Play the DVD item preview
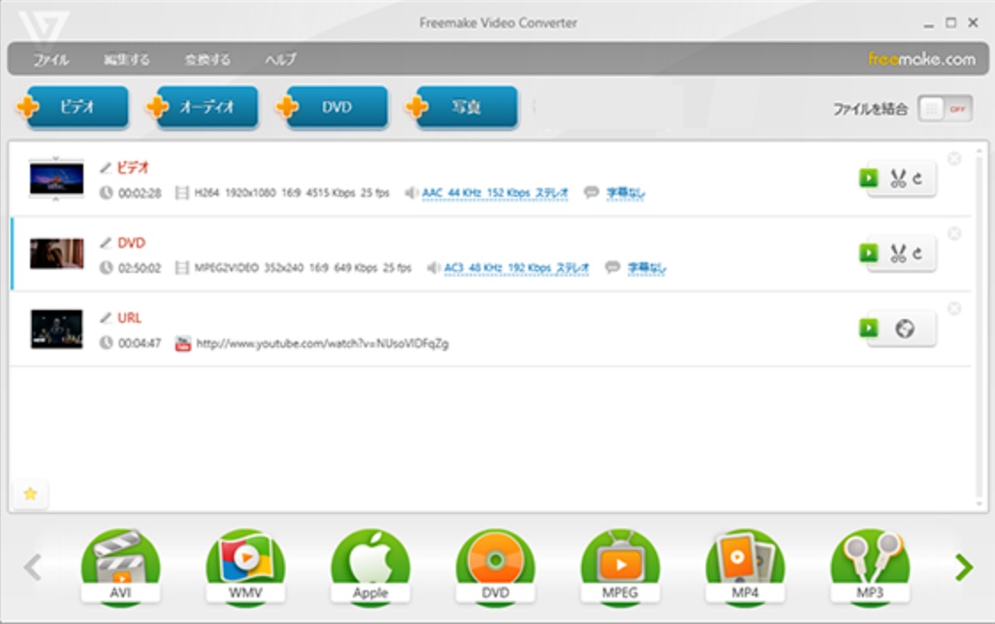 click(x=869, y=253)
